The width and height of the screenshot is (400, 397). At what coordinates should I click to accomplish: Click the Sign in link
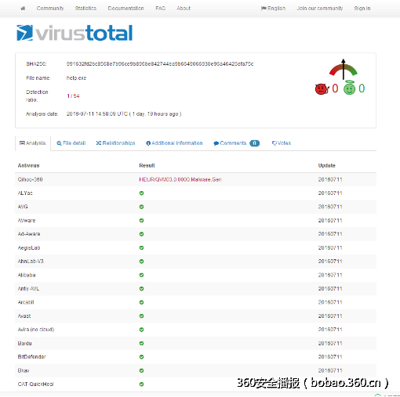pyautogui.click(x=362, y=9)
